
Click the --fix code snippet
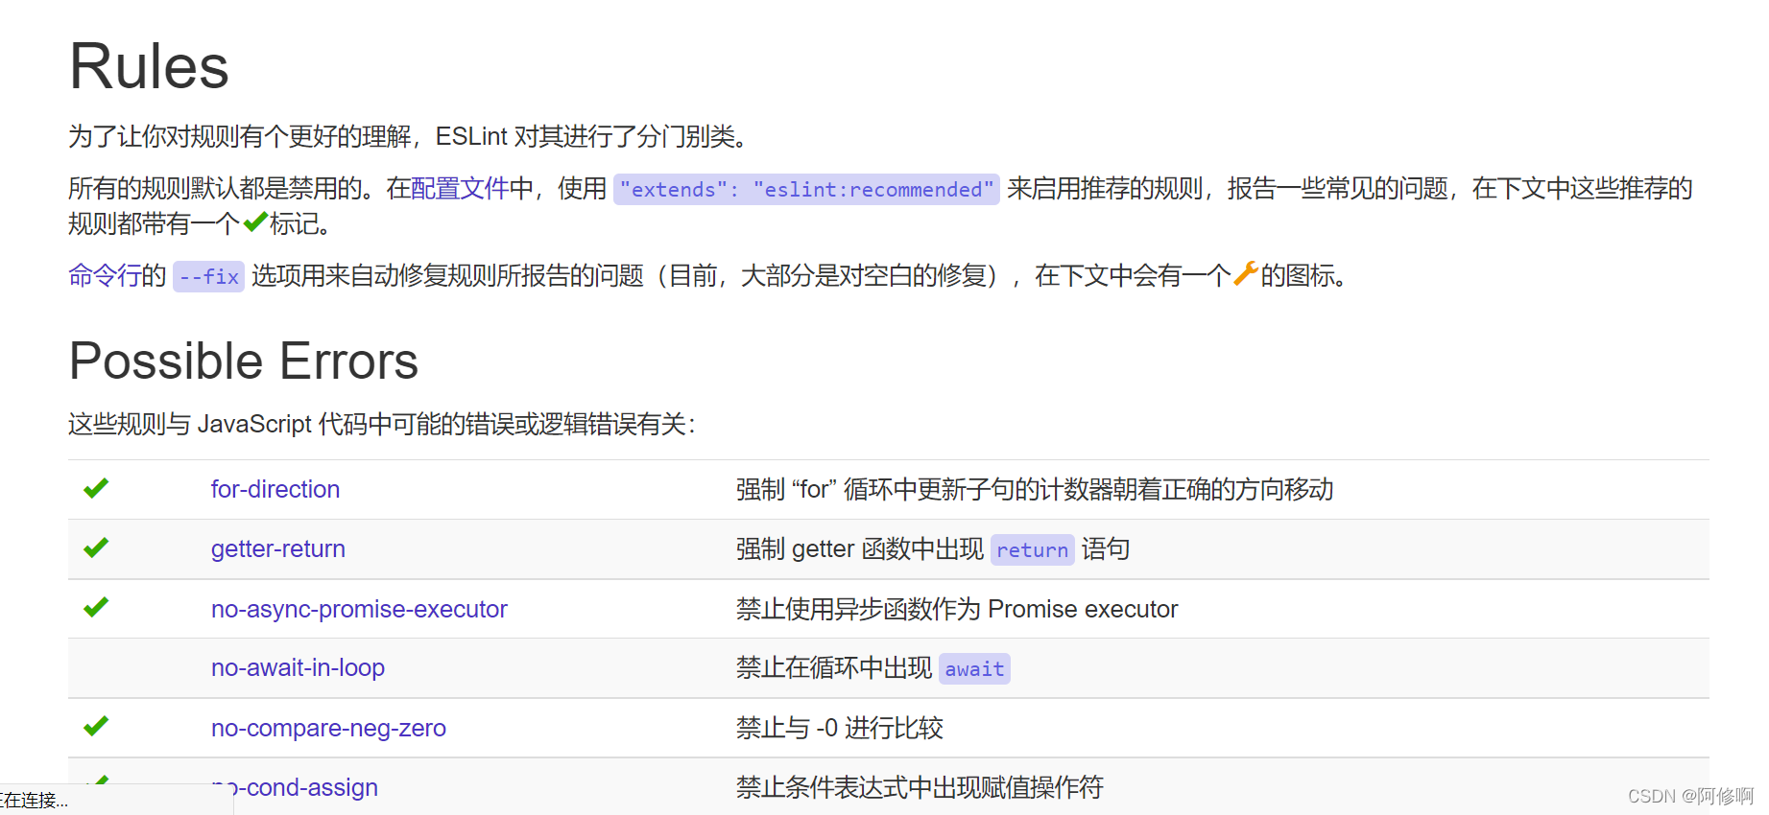point(208,277)
